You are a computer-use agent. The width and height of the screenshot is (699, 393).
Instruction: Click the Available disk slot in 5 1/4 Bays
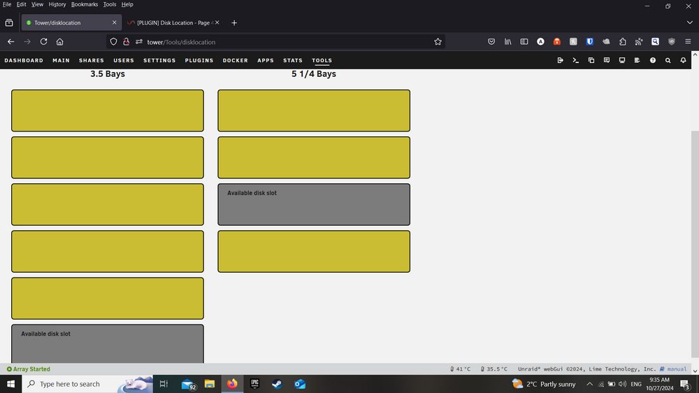pyautogui.click(x=314, y=204)
